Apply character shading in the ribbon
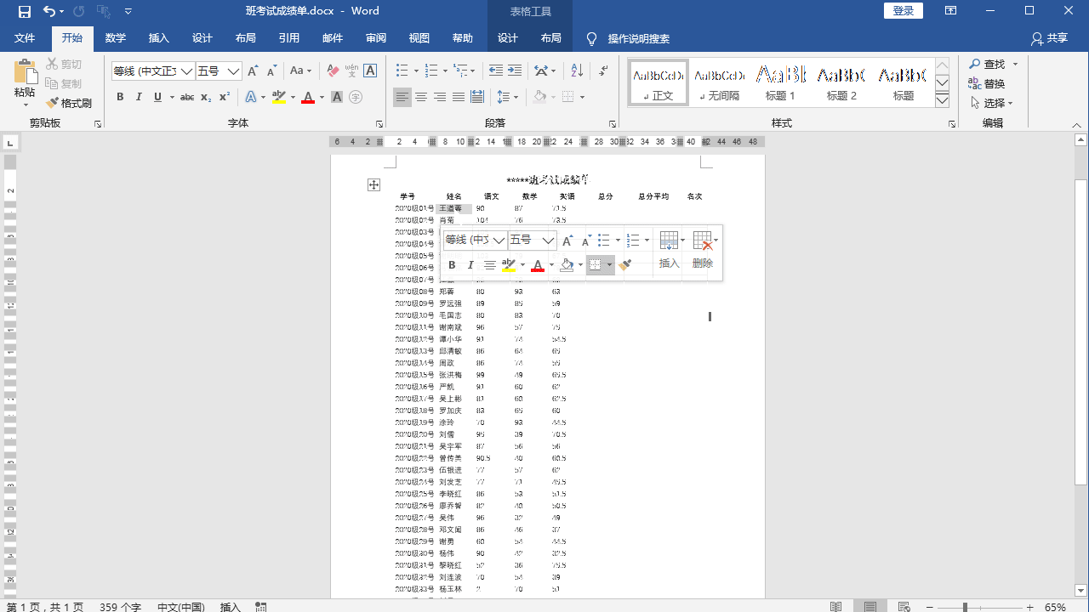Screen dimensions: 1089x612 (337, 98)
